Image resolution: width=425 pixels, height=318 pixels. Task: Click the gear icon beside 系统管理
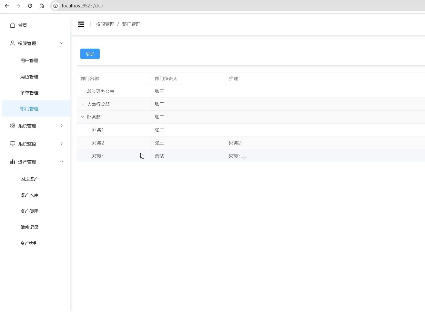(13, 126)
